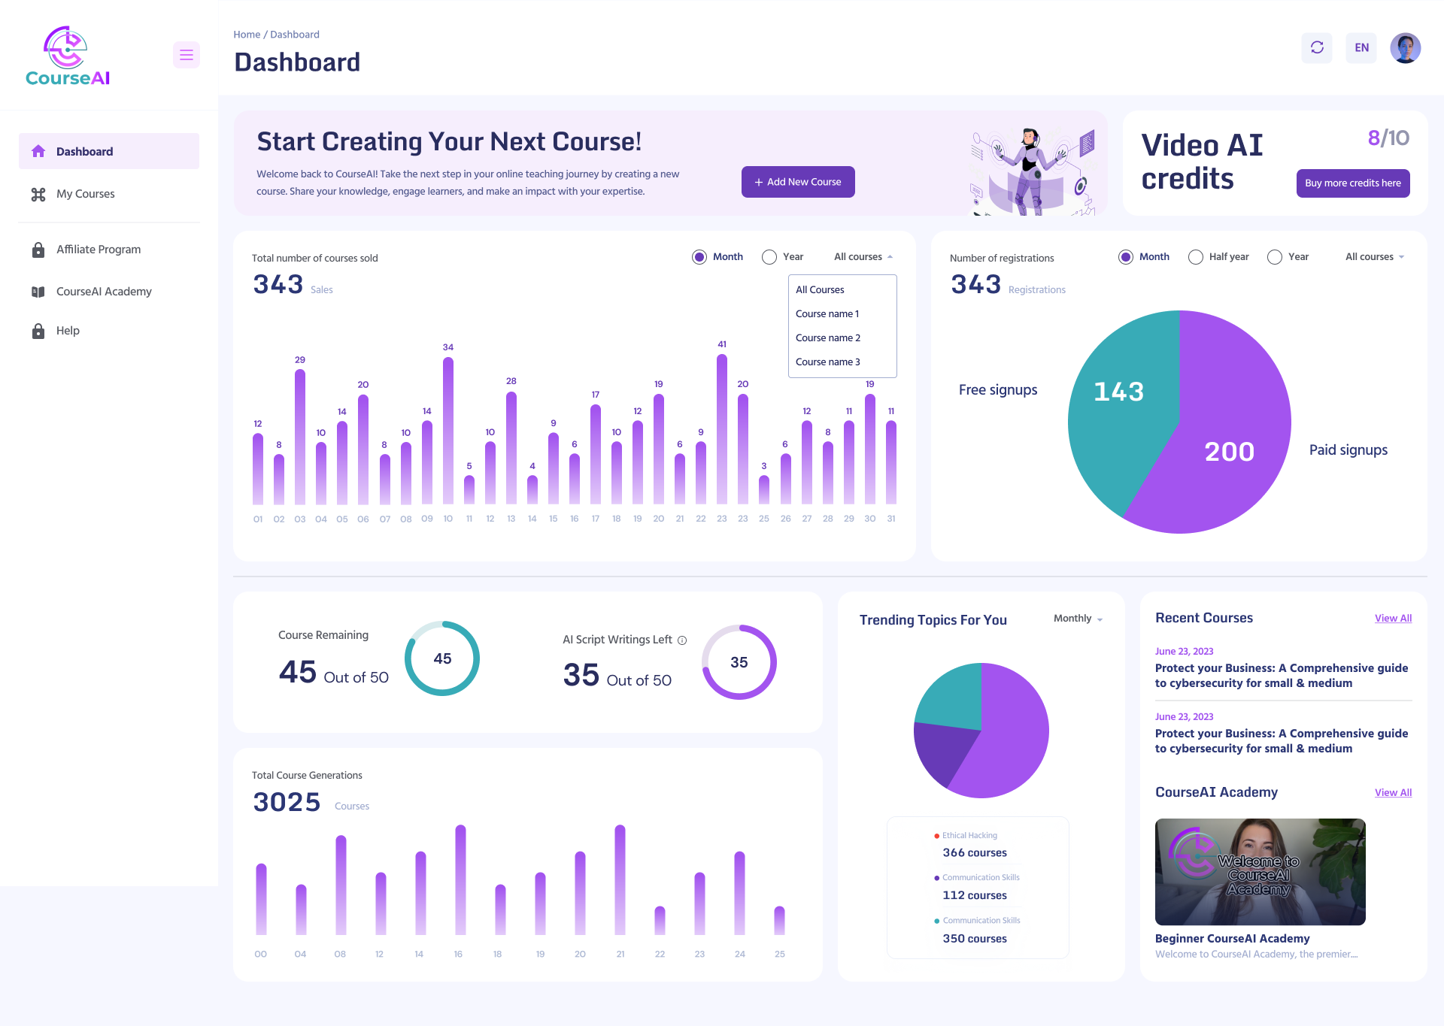The height and width of the screenshot is (1026, 1444).
Task: Open the All courses dropdown on registrations panel
Action: [x=1373, y=256]
